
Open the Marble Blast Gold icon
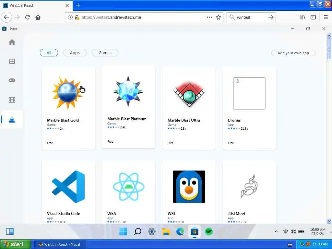click(x=67, y=93)
